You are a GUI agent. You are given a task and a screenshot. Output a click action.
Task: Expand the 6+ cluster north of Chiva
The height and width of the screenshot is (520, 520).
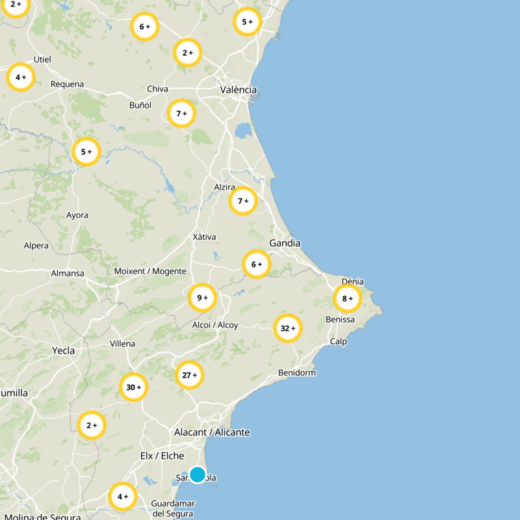coord(144,27)
